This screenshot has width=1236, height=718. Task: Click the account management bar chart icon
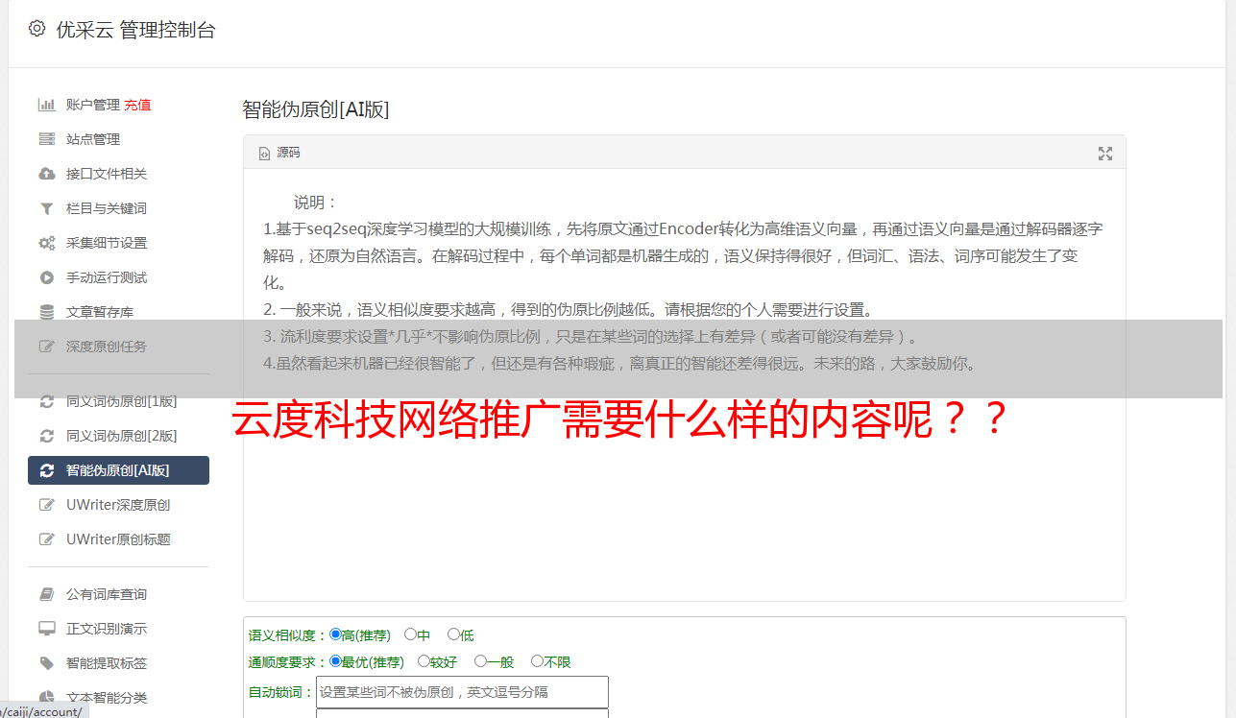coord(46,105)
